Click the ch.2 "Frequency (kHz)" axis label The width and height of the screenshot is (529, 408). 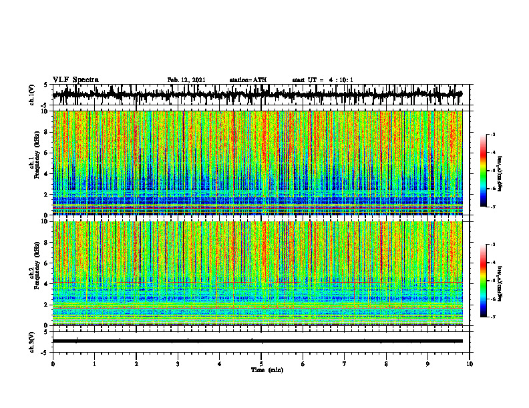[x=37, y=265]
